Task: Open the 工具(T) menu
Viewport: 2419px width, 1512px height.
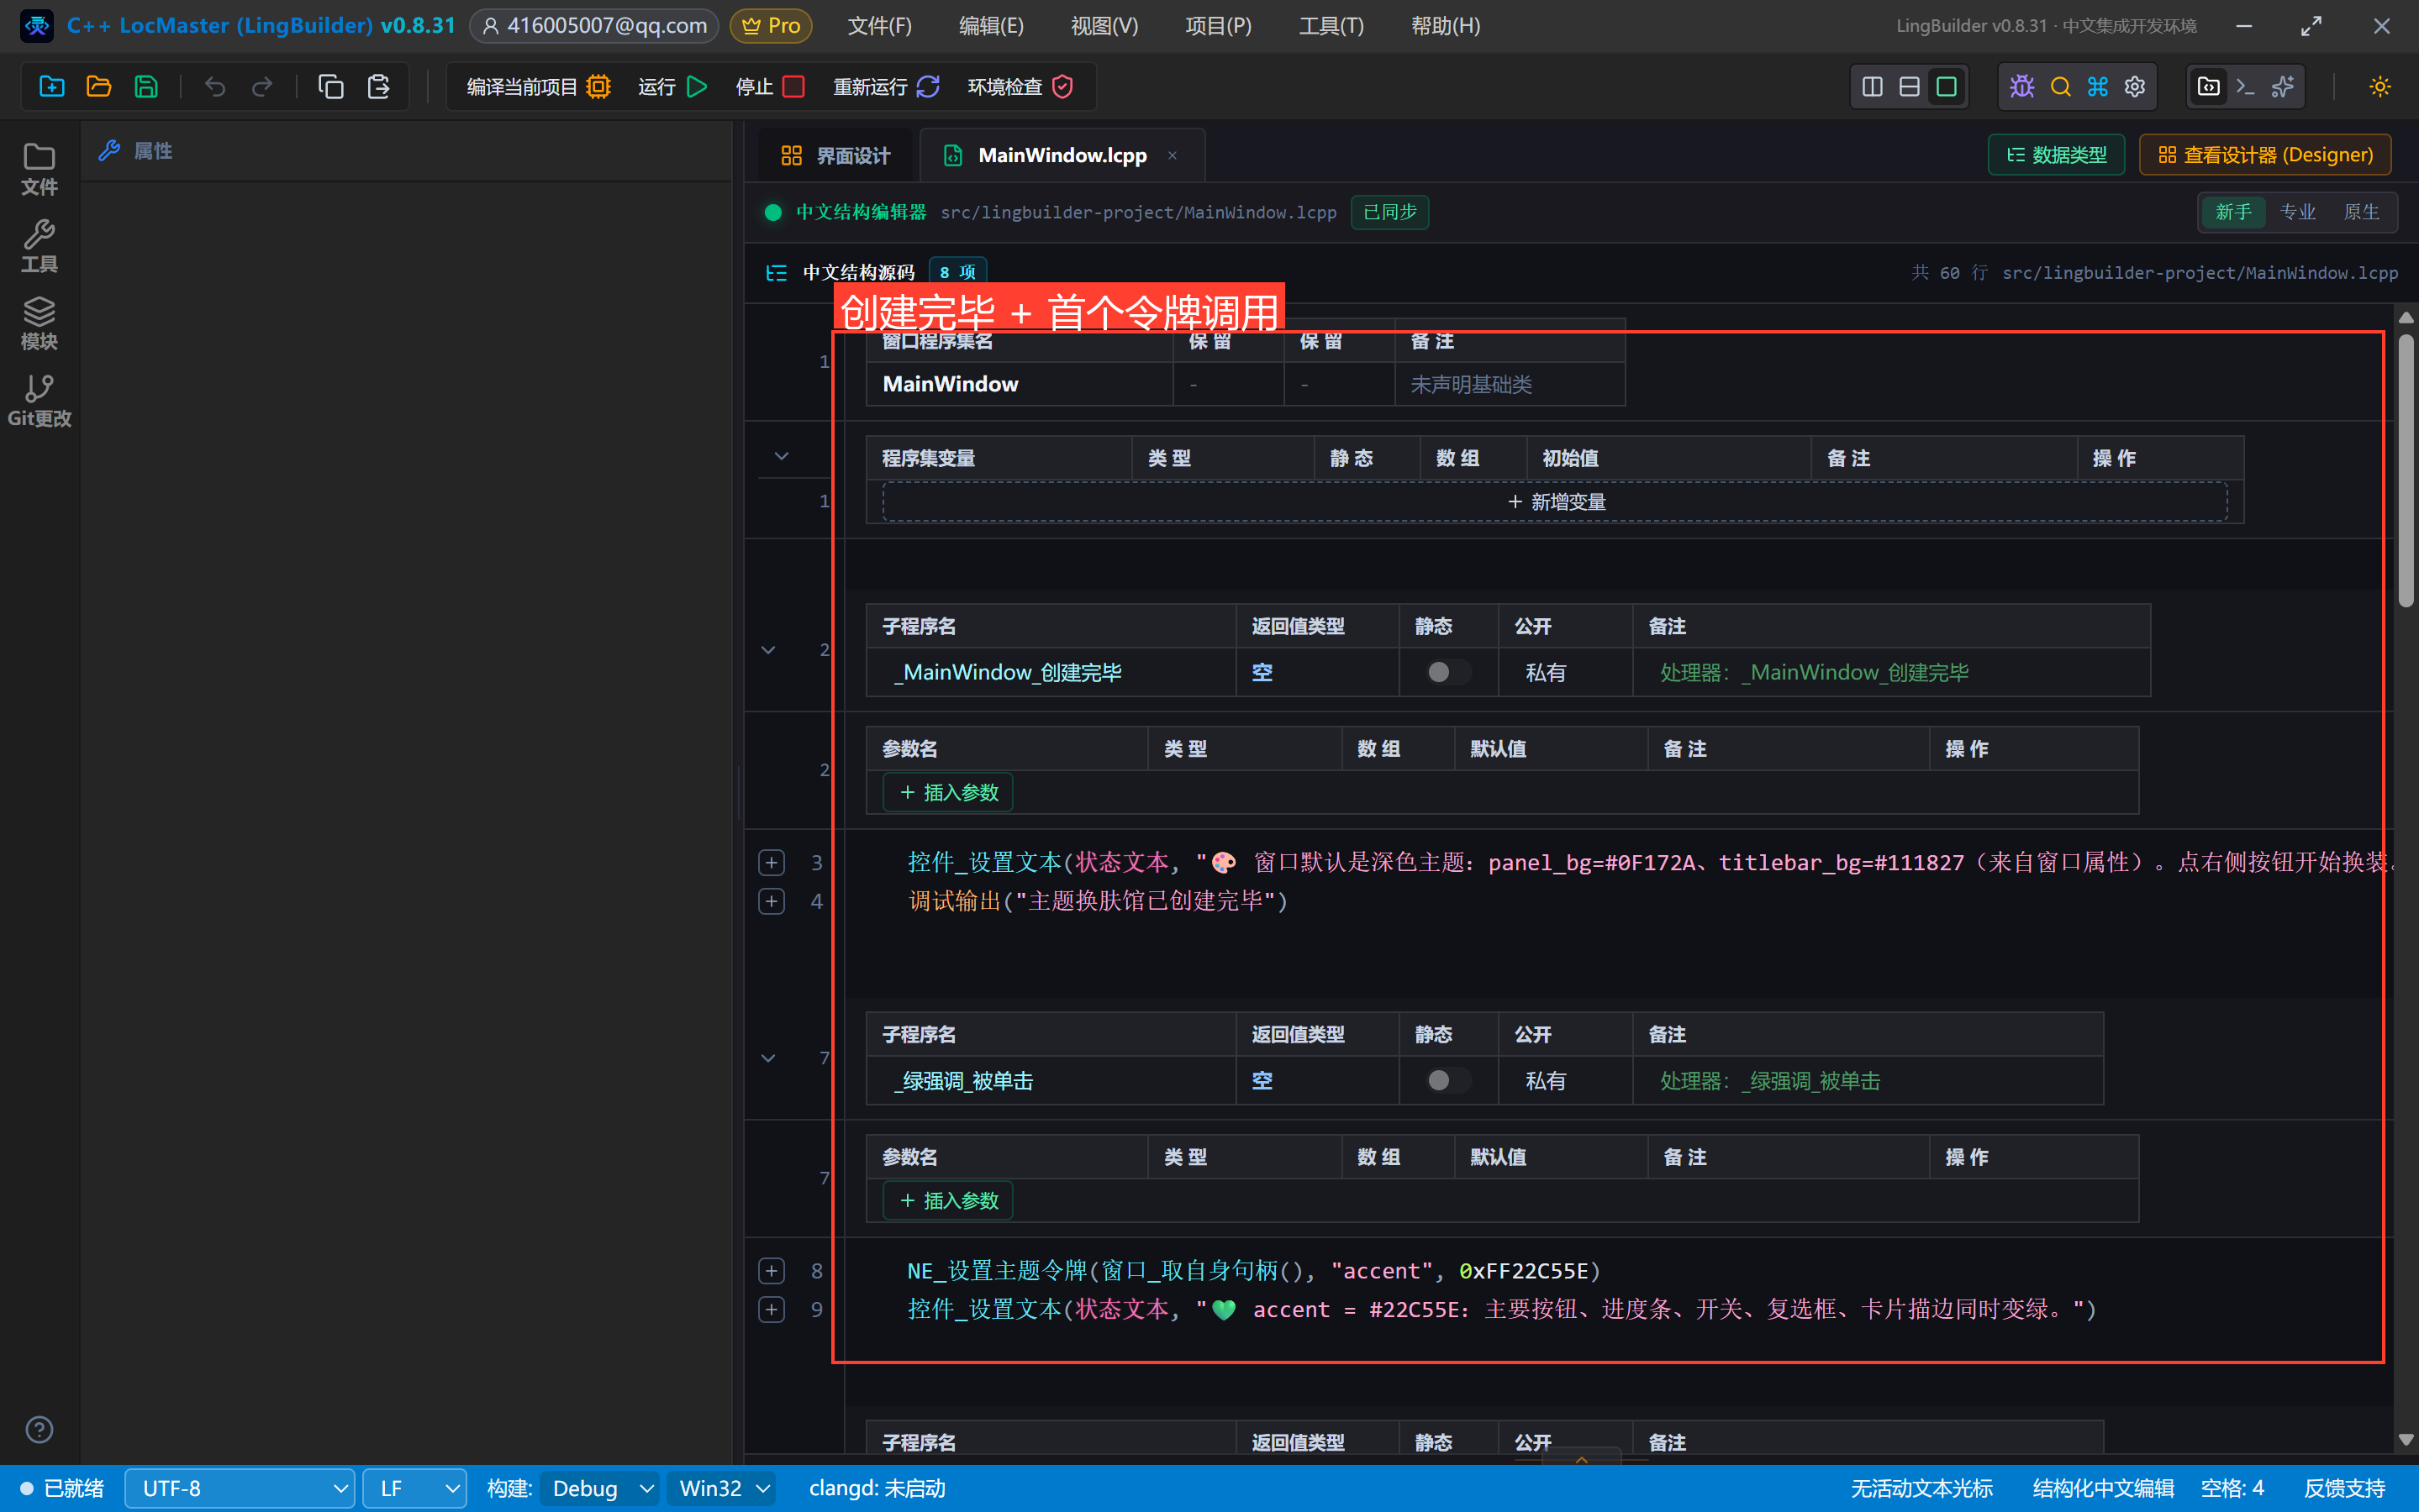Action: point(1331,26)
